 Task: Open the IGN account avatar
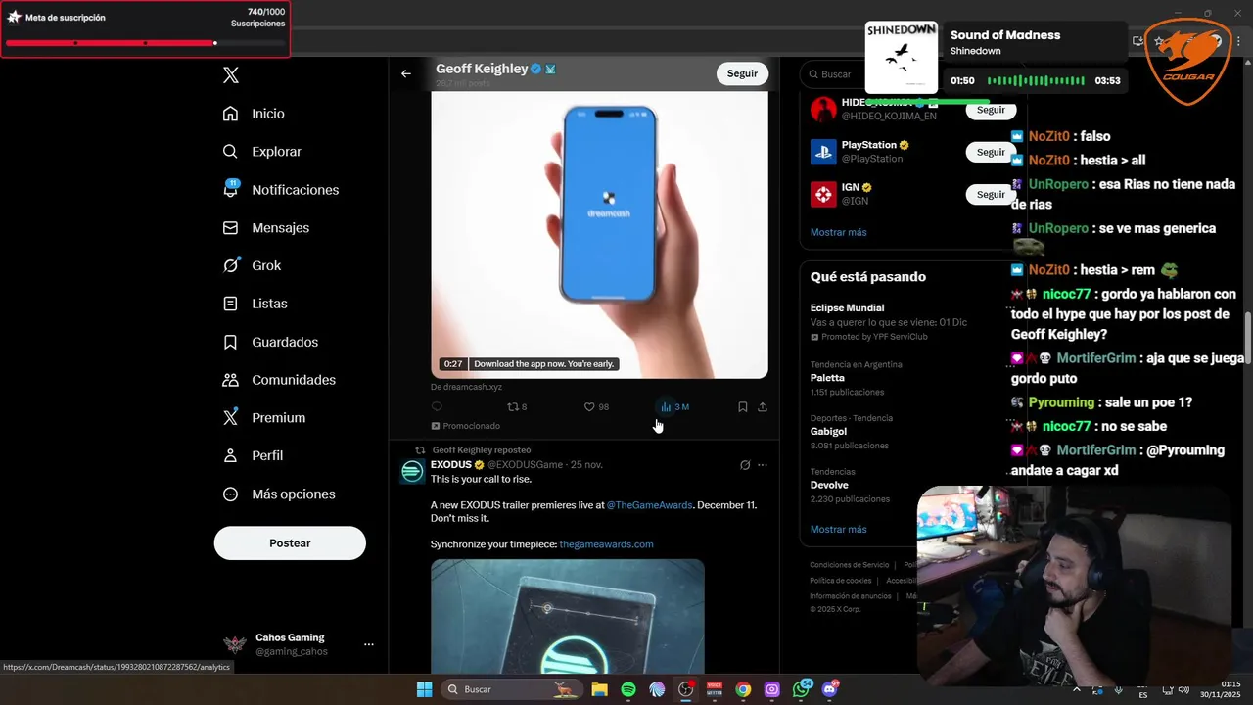(823, 194)
